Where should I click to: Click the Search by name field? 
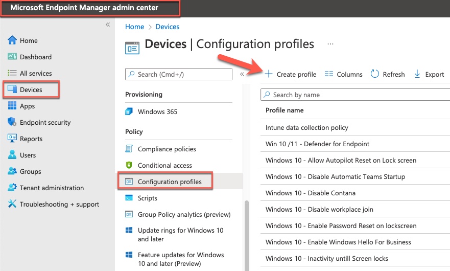[356, 95]
